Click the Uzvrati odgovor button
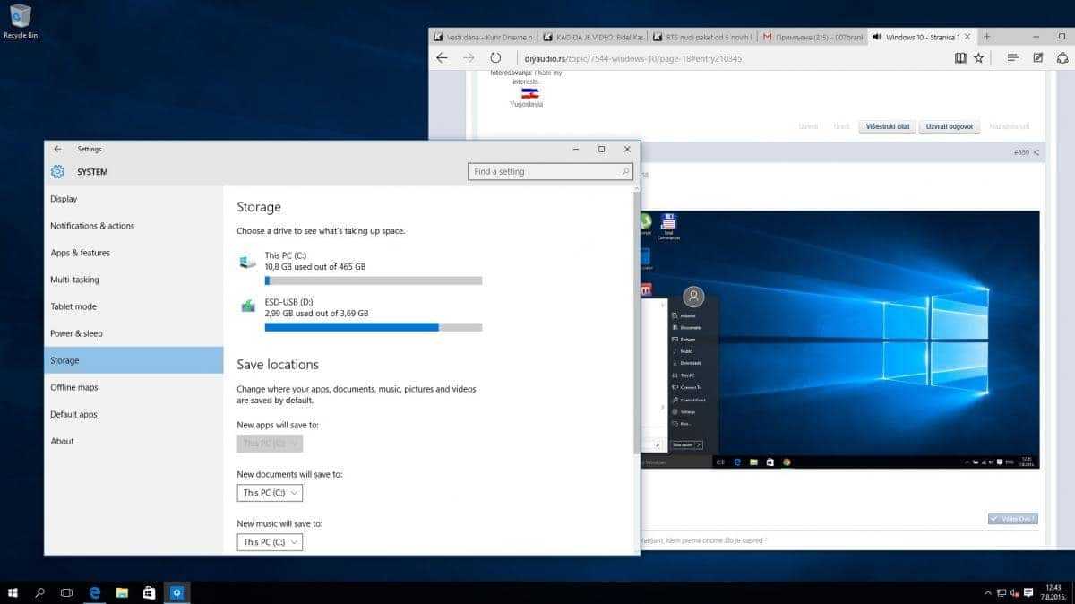 (x=950, y=126)
